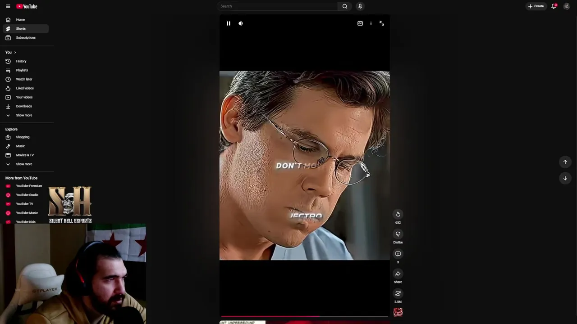The width and height of the screenshot is (577, 324).
Task: Select Shorts in the sidebar
Action: (x=26, y=29)
